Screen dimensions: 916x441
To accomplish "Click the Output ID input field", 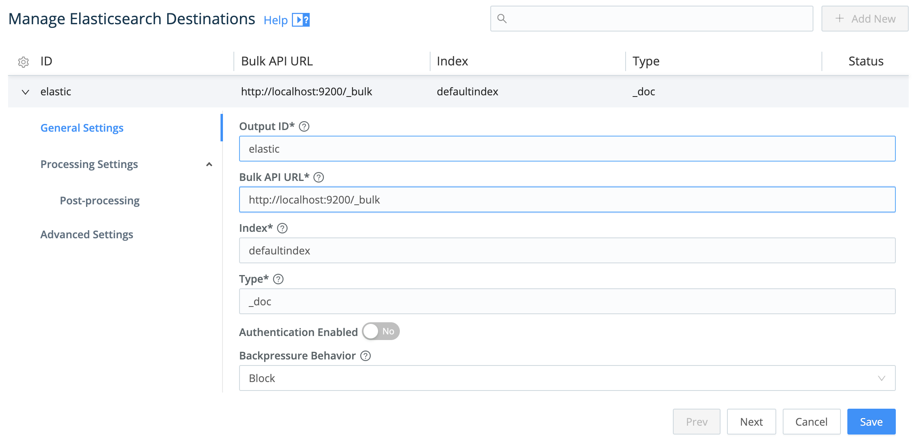I will pos(567,149).
